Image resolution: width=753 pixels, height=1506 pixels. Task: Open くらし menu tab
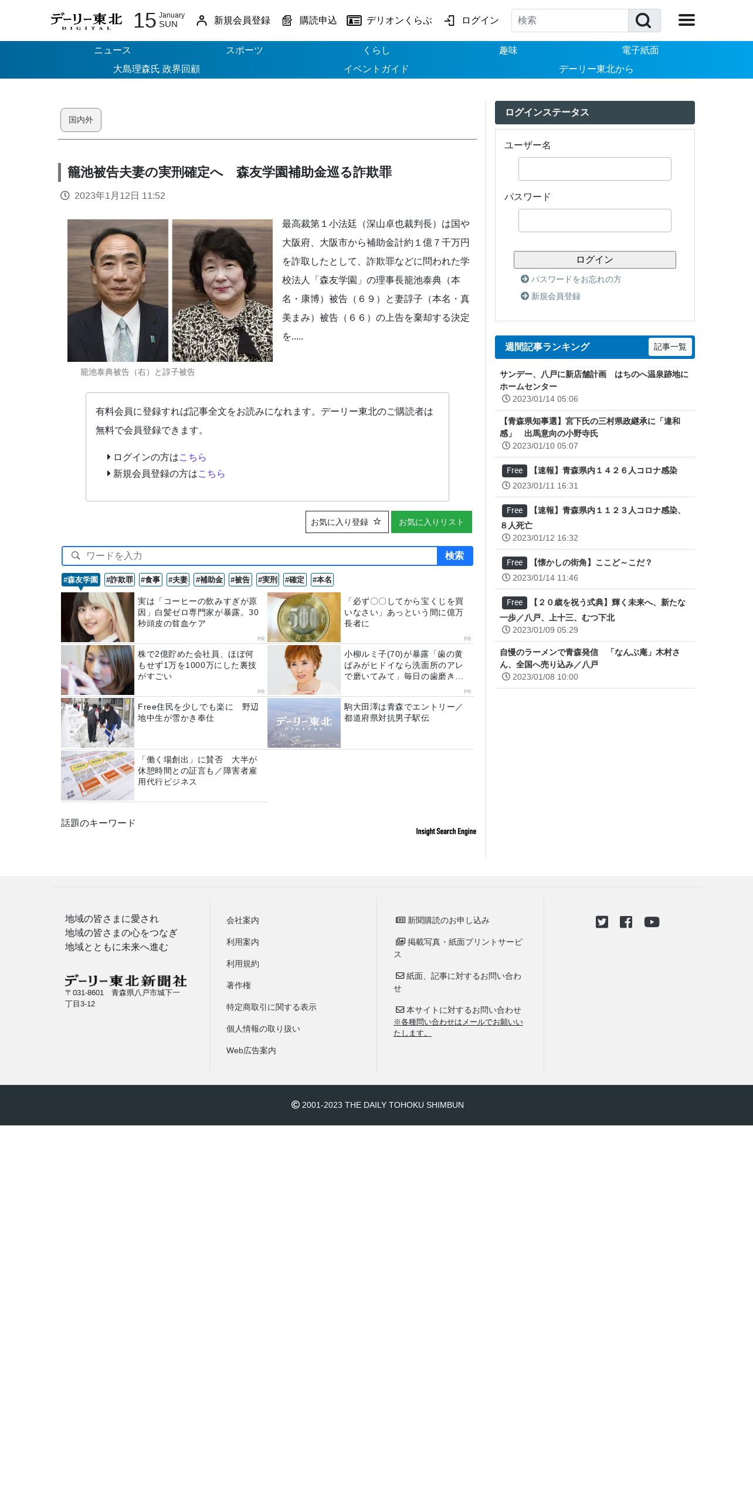point(376,50)
